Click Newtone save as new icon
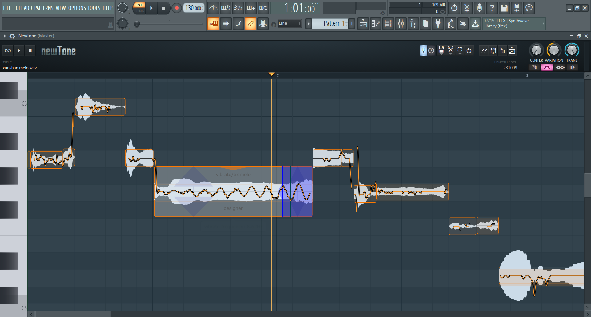Viewport: 591px width, 317px height. point(493,50)
